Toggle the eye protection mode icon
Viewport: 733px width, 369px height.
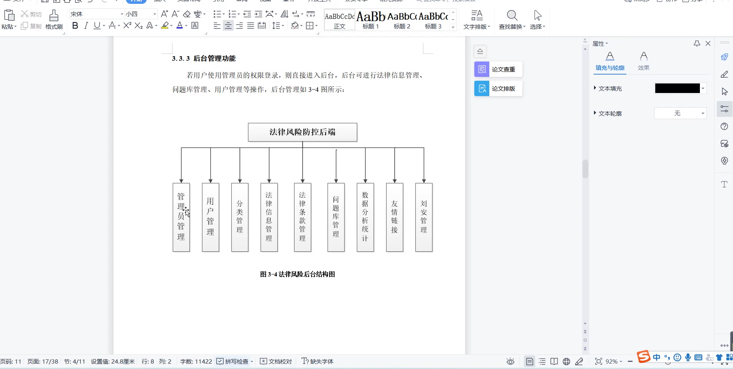(510, 361)
